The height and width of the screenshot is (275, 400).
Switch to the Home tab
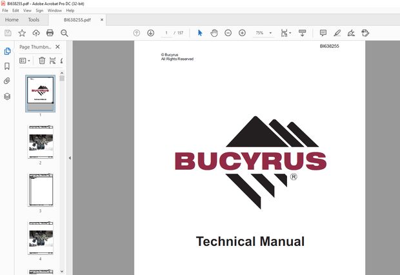(x=12, y=19)
